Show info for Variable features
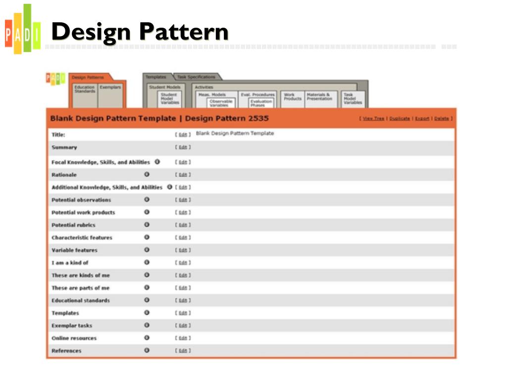 (x=147, y=250)
